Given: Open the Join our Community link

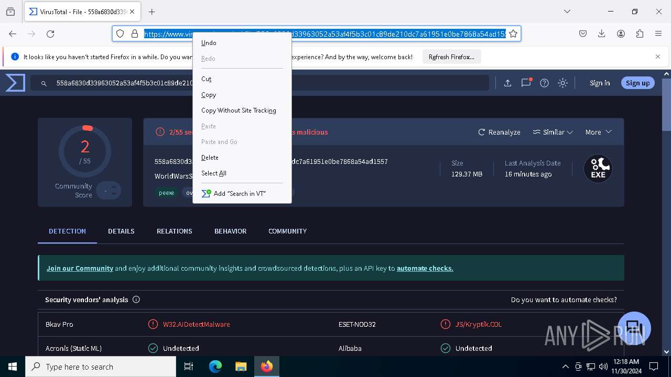Looking at the screenshot, I should click(x=80, y=268).
